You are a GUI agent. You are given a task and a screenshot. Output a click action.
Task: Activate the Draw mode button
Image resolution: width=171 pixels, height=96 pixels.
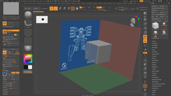56,9
